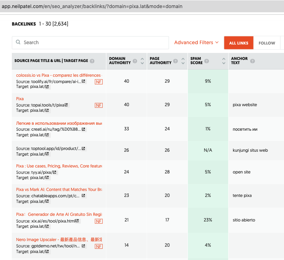Click help icon beside Source Page Title header
284x260 pixels.
[92, 61]
